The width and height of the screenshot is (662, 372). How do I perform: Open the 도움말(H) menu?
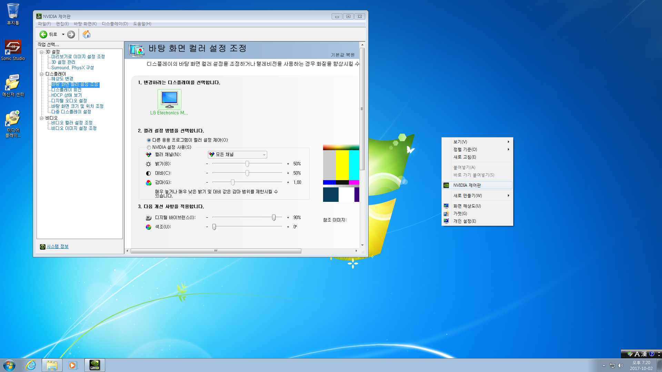click(x=142, y=24)
